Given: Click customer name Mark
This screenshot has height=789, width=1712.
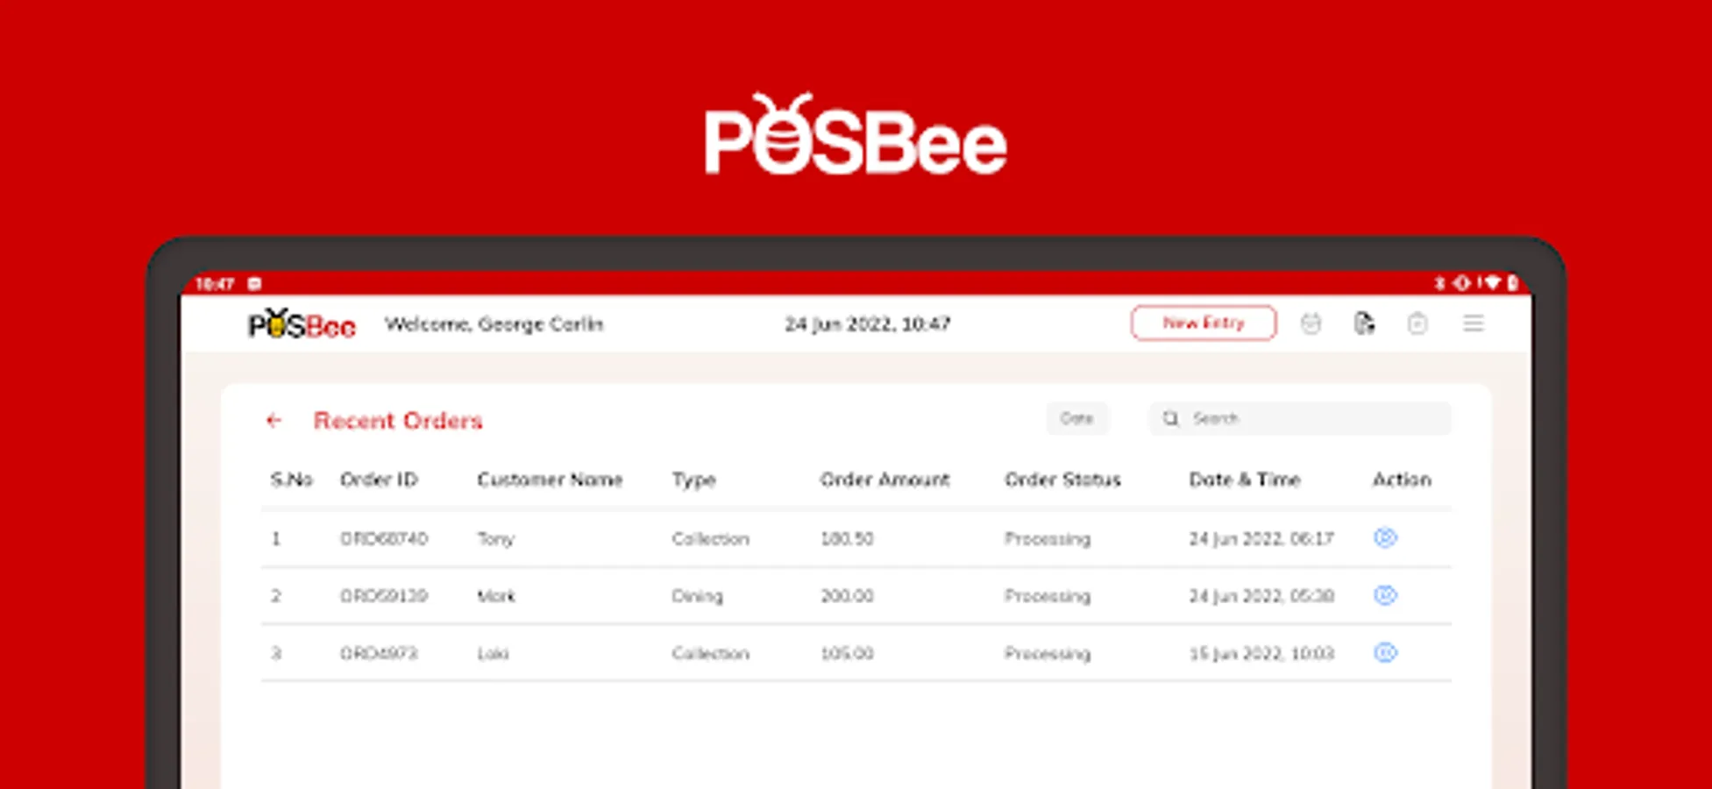Looking at the screenshot, I should [x=496, y=596].
